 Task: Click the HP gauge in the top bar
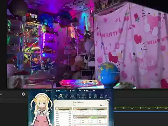point(61,91)
